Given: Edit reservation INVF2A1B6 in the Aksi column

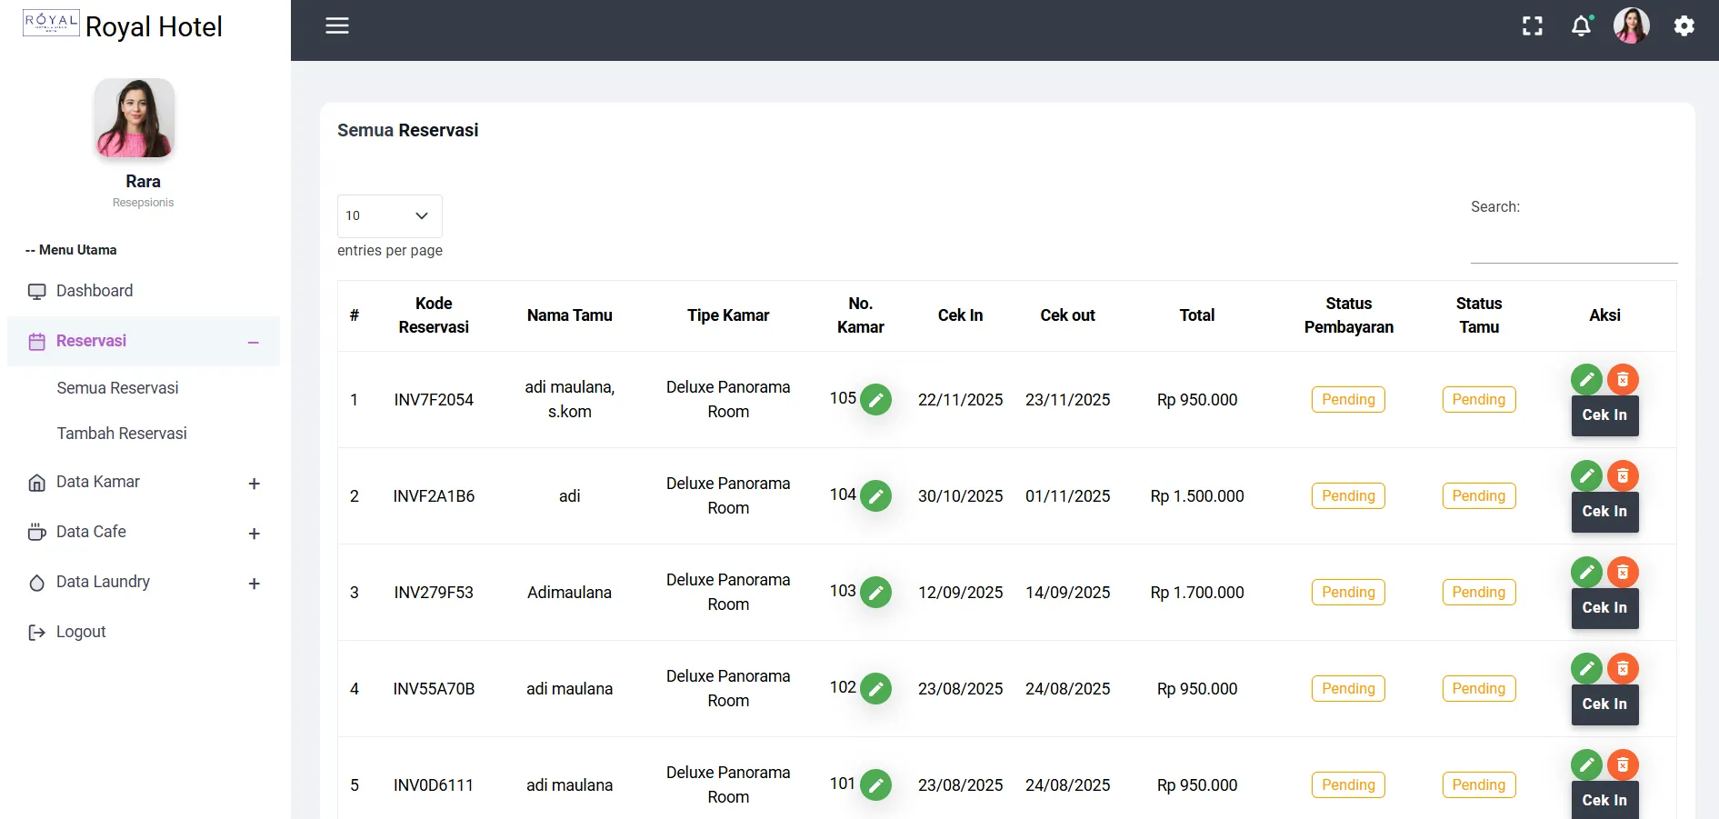Looking at the screenshot, I should coord(1586,475).
